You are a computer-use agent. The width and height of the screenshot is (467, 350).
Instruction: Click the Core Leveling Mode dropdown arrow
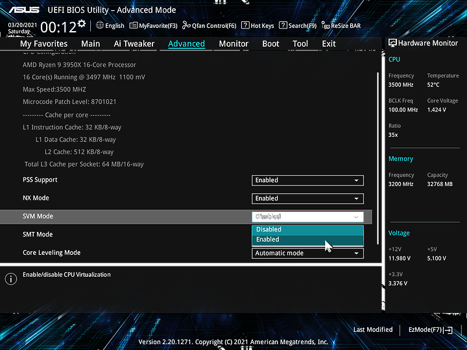tap(356, 253)
